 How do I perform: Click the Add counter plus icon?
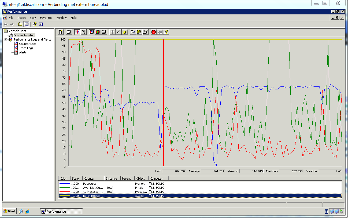click(112, 32)
